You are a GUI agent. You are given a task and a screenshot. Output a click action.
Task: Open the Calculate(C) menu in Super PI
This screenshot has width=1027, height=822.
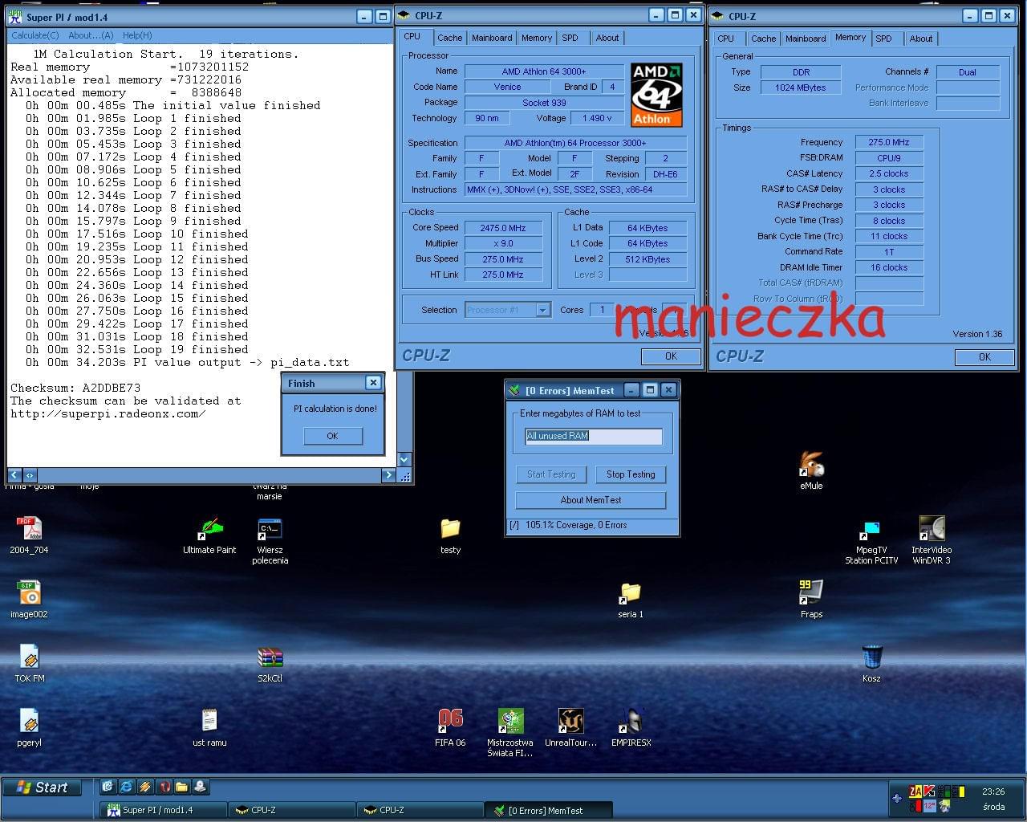pos(35,35)
